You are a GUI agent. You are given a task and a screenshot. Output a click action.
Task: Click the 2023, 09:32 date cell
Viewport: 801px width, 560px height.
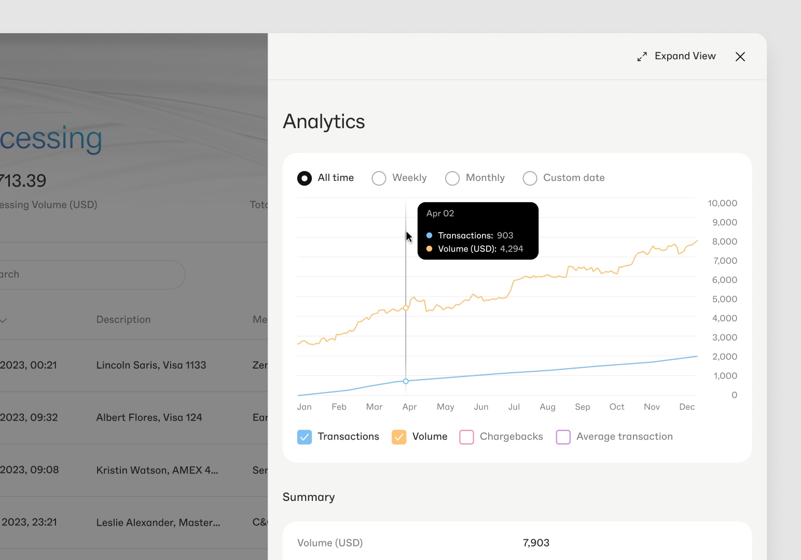click(x=29, y=417)
